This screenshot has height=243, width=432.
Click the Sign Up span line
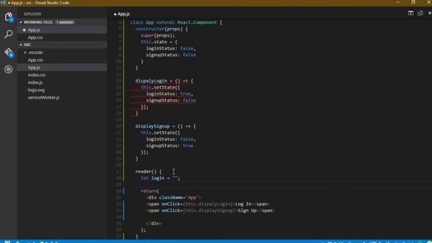211,211
